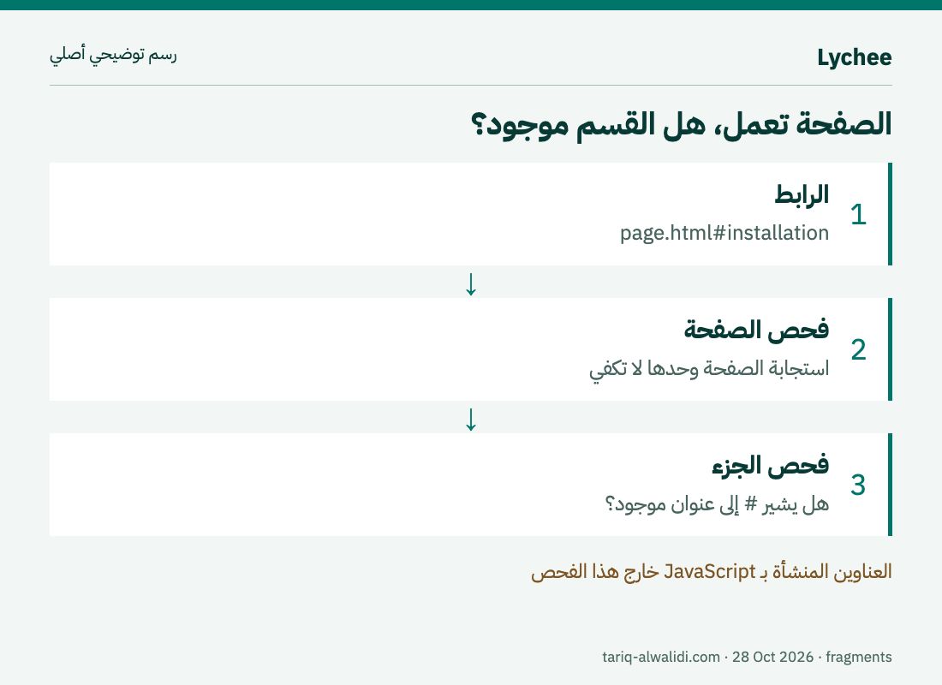
Task: Click the Lychee brand name
Action: [855, 57]
